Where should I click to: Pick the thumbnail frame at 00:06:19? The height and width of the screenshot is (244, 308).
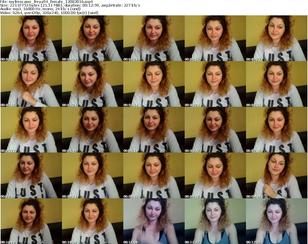[x=154, y=130]
